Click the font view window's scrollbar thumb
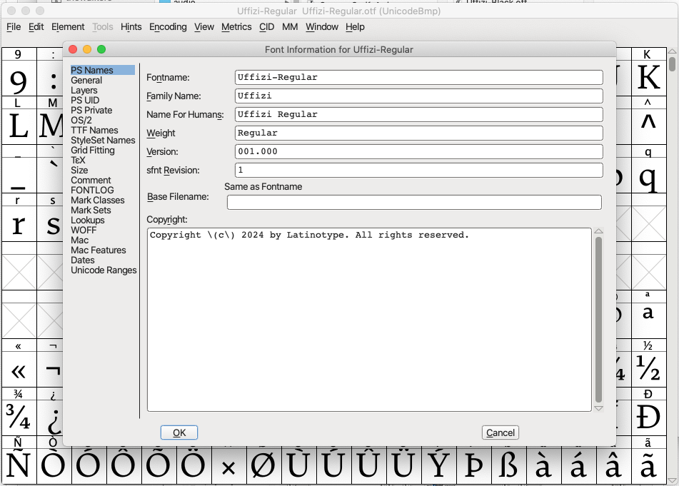 672,64
